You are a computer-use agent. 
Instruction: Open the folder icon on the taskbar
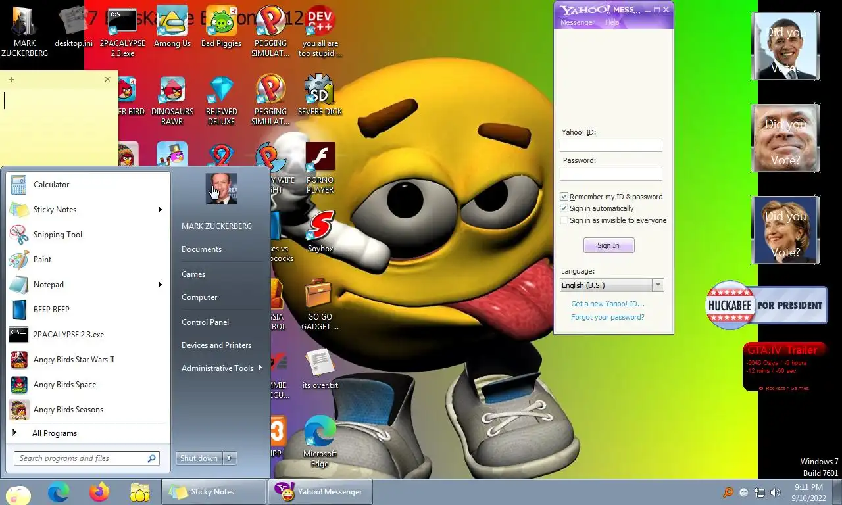click(x=140, y=492)
